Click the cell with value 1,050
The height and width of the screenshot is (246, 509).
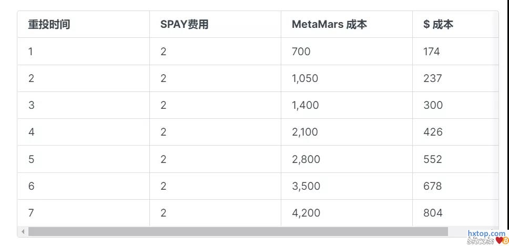click(305, 78)
